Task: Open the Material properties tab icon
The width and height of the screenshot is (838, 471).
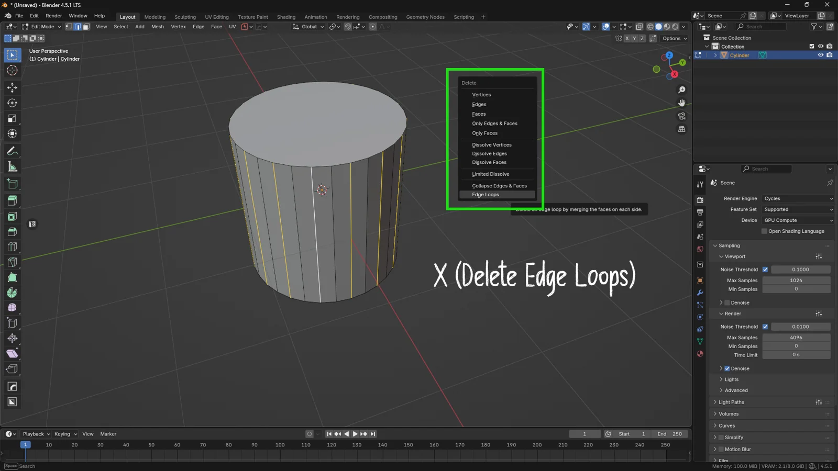Action: click(x=700, y=354)
